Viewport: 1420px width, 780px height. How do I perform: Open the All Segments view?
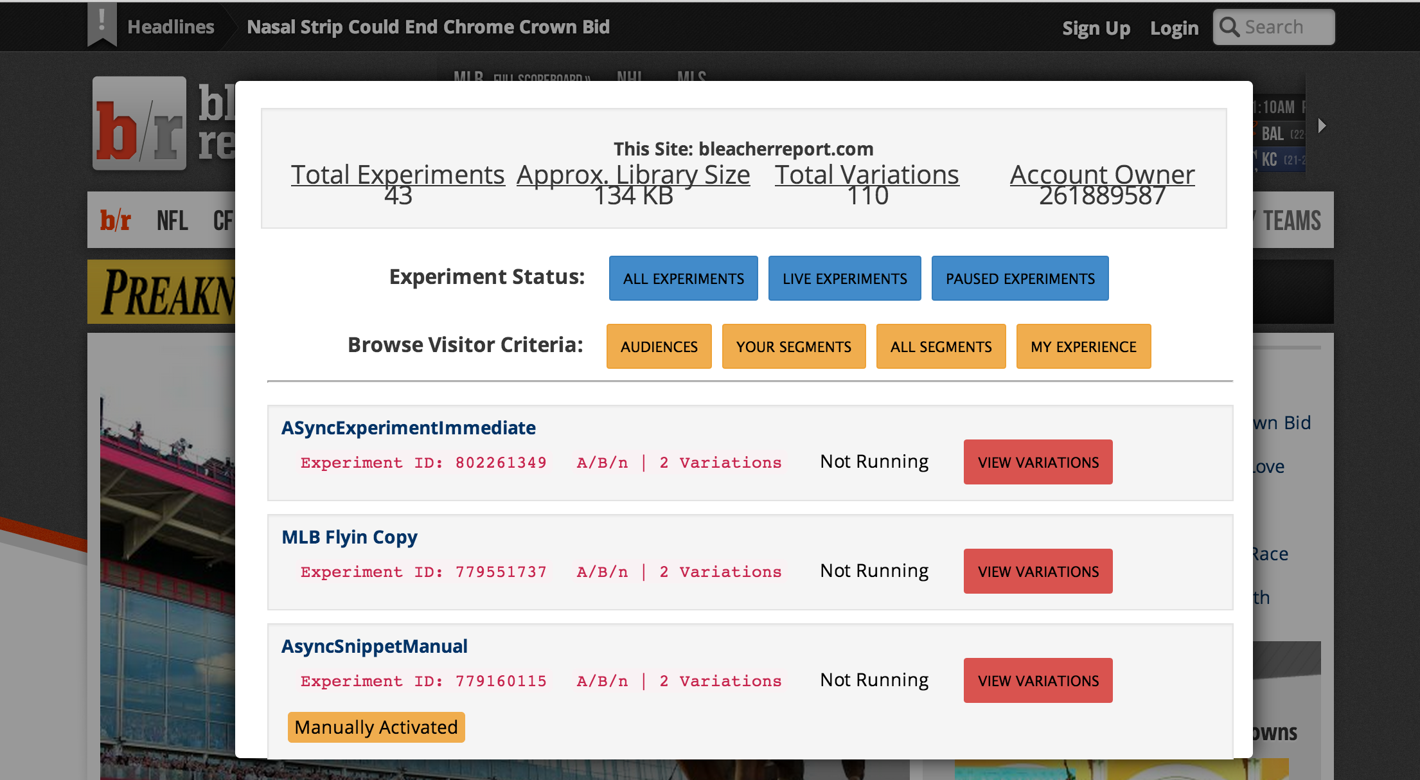pyautogui.click(x=941, y=346)
